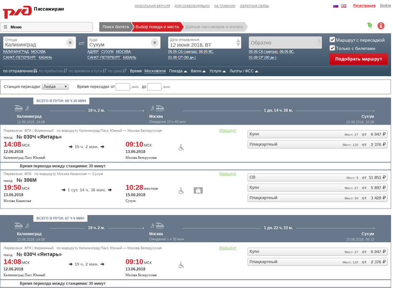Screen dimensions: 393x288
Task: Switch site language to English flag
Action: coord(344,6)
